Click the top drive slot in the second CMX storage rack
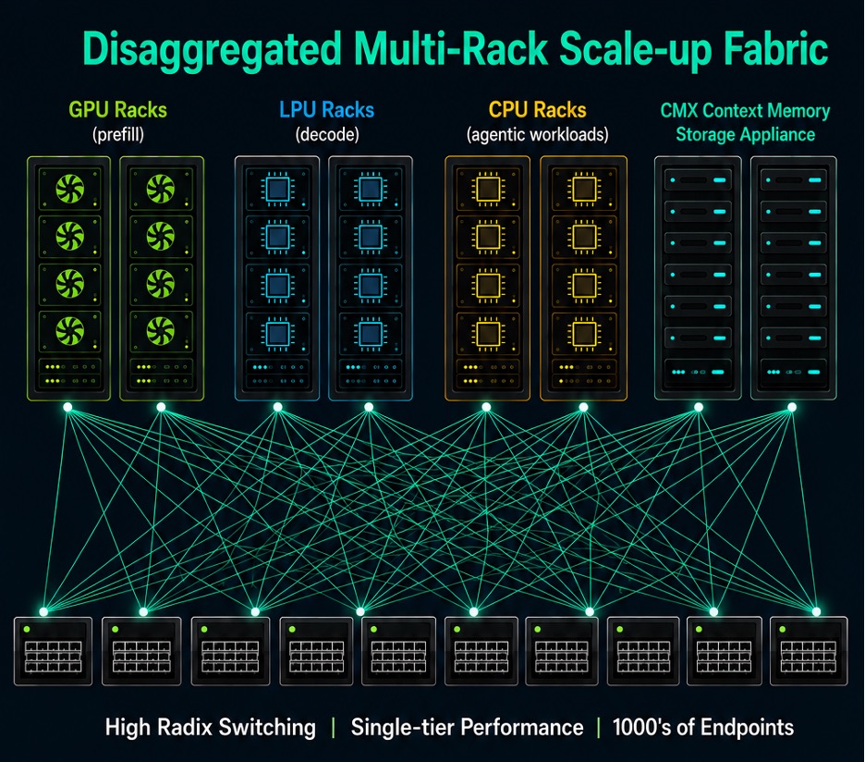Image resolution: width=865 pixels, height=762 pixels. click(x=793, y=180)
